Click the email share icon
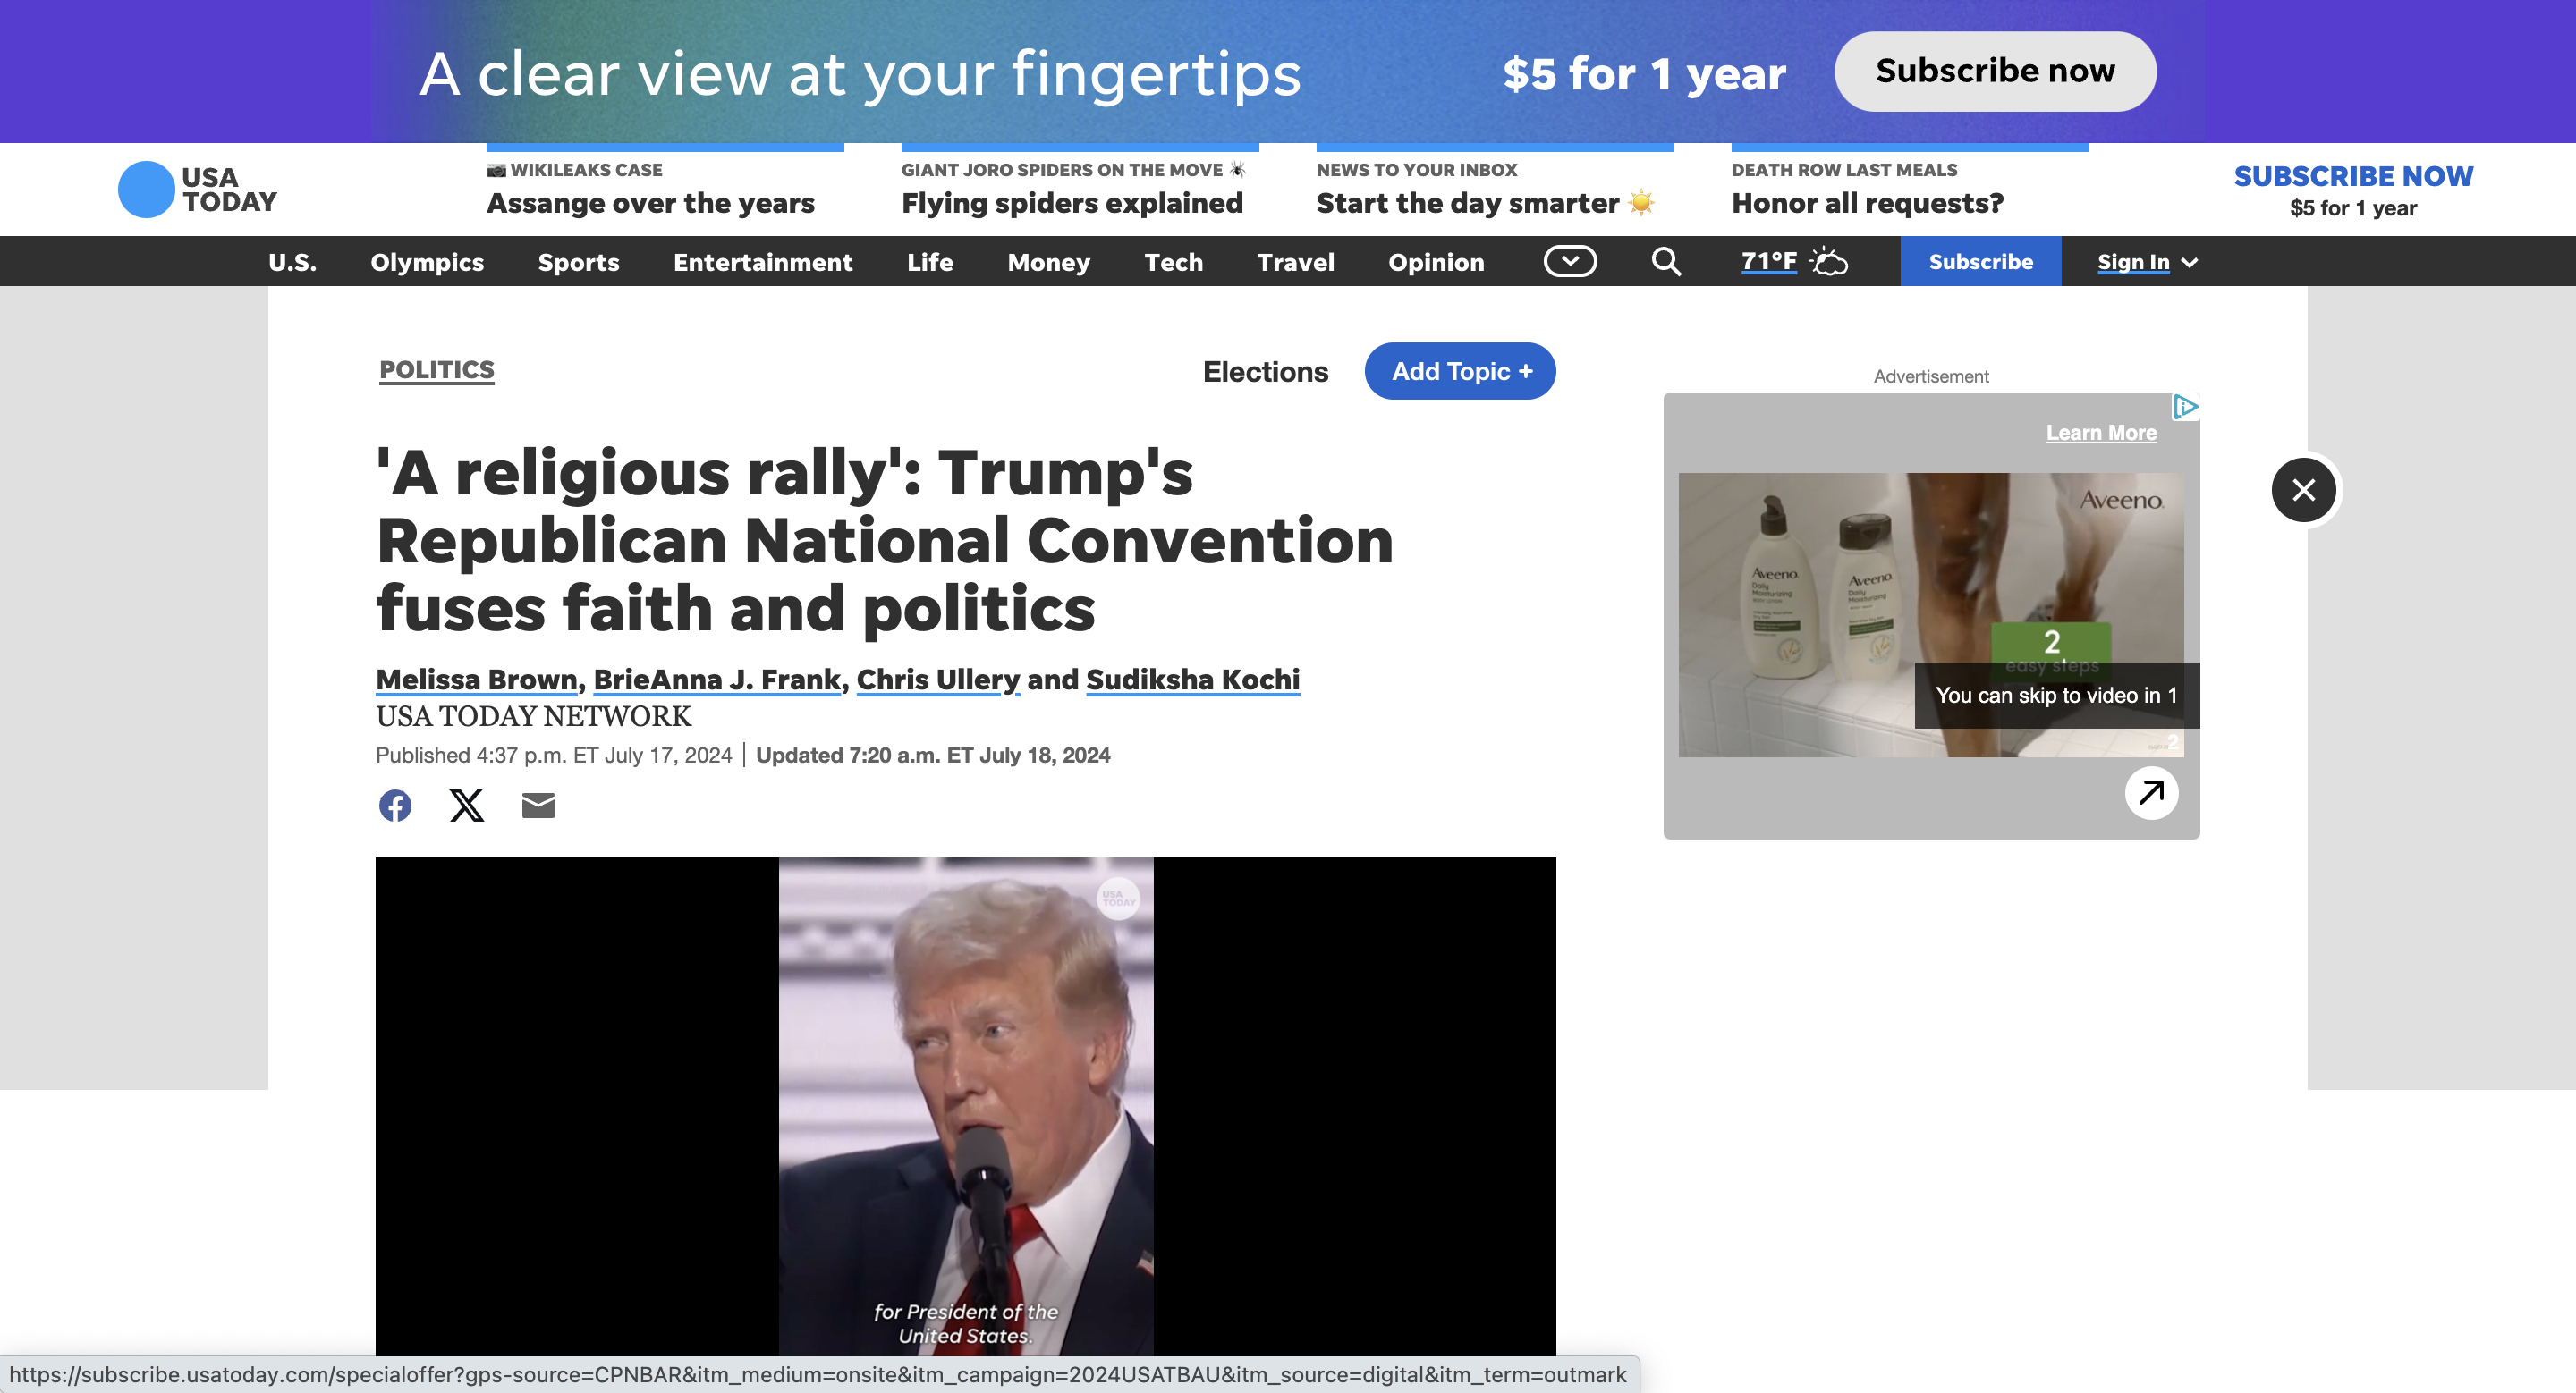This screenshot has height=1393, width=2576. (538, 805)
